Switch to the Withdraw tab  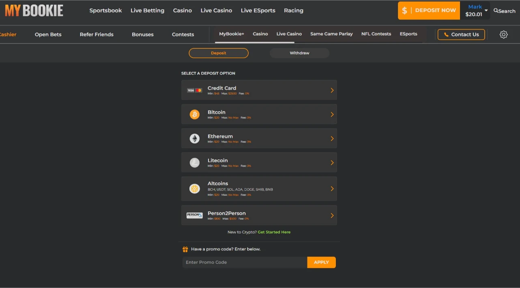299,53
